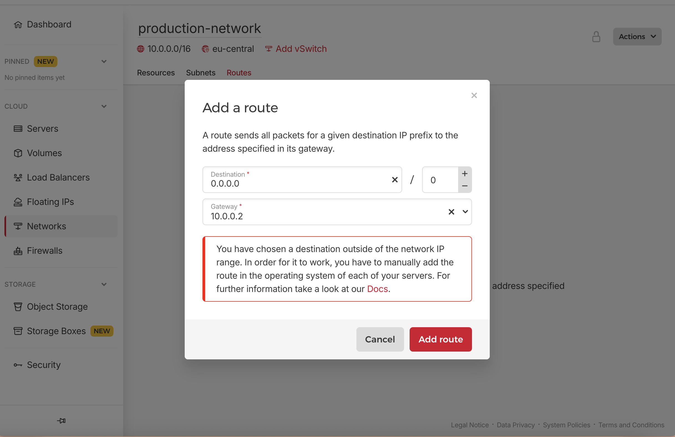This screenshot has height=437, width=675.
Task: Increase prefix length with plus stepper
Action: 465,174
